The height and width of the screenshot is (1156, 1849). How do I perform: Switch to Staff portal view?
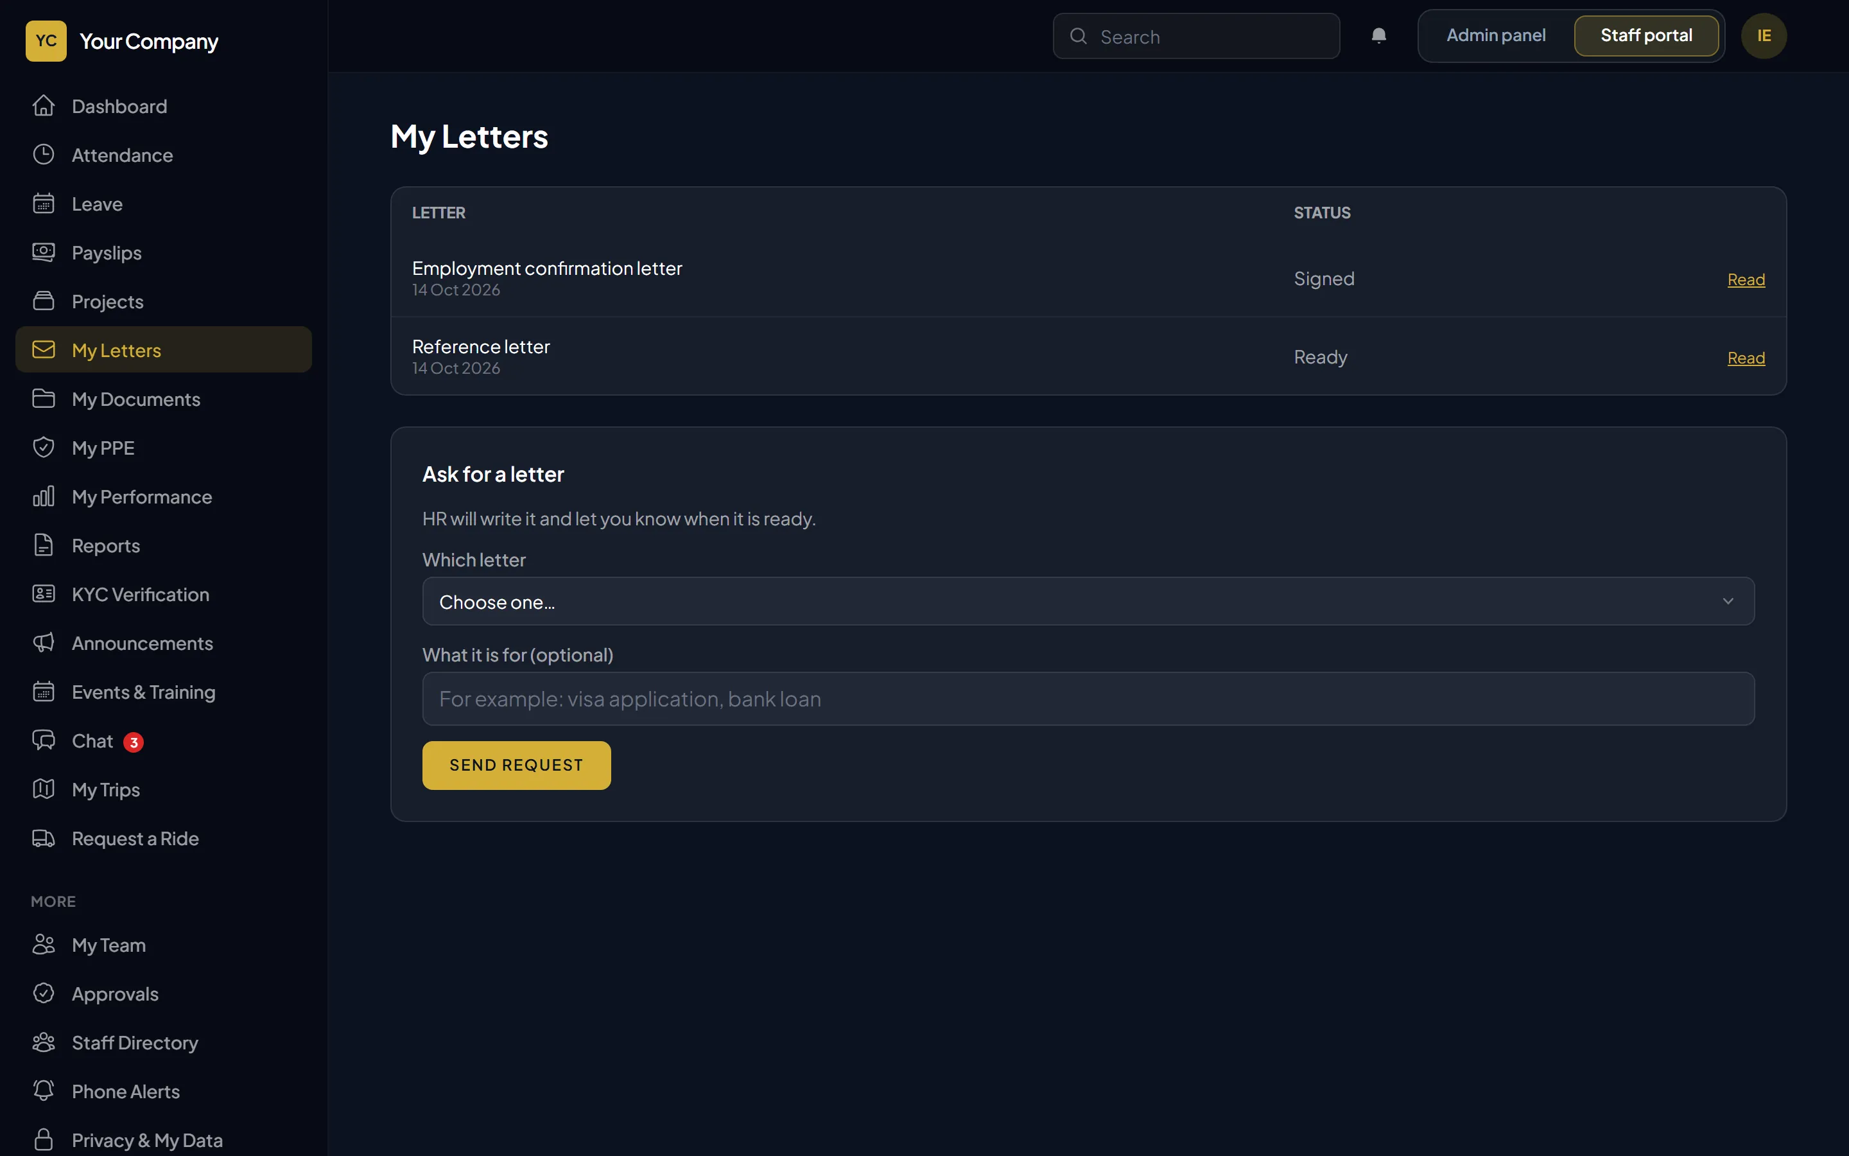pyautogui.click(x=1645, y=36)
